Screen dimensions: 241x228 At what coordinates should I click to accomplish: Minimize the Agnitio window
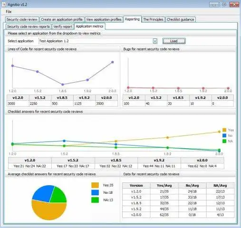point(214,4)
